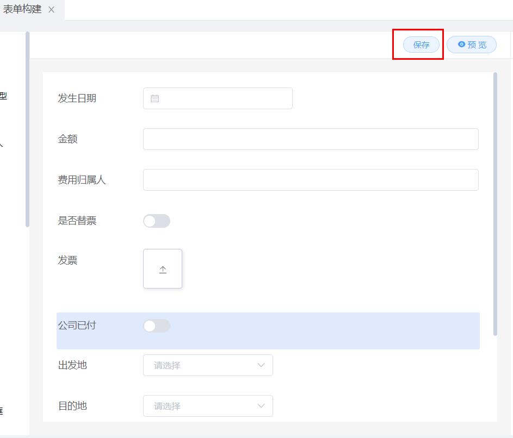
Task: Click the eye icon on 预览 button
Action: coord(461,45)
